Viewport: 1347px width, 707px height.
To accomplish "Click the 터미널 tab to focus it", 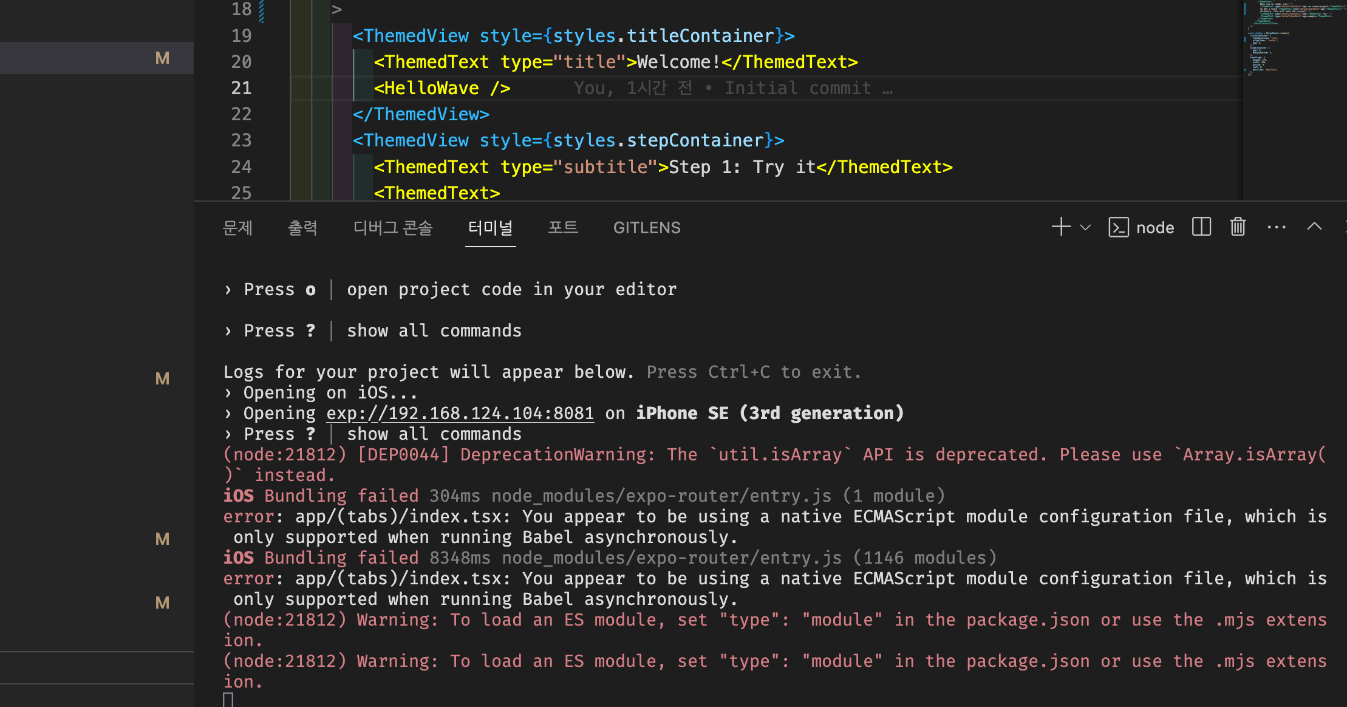I will click(489, 228).
